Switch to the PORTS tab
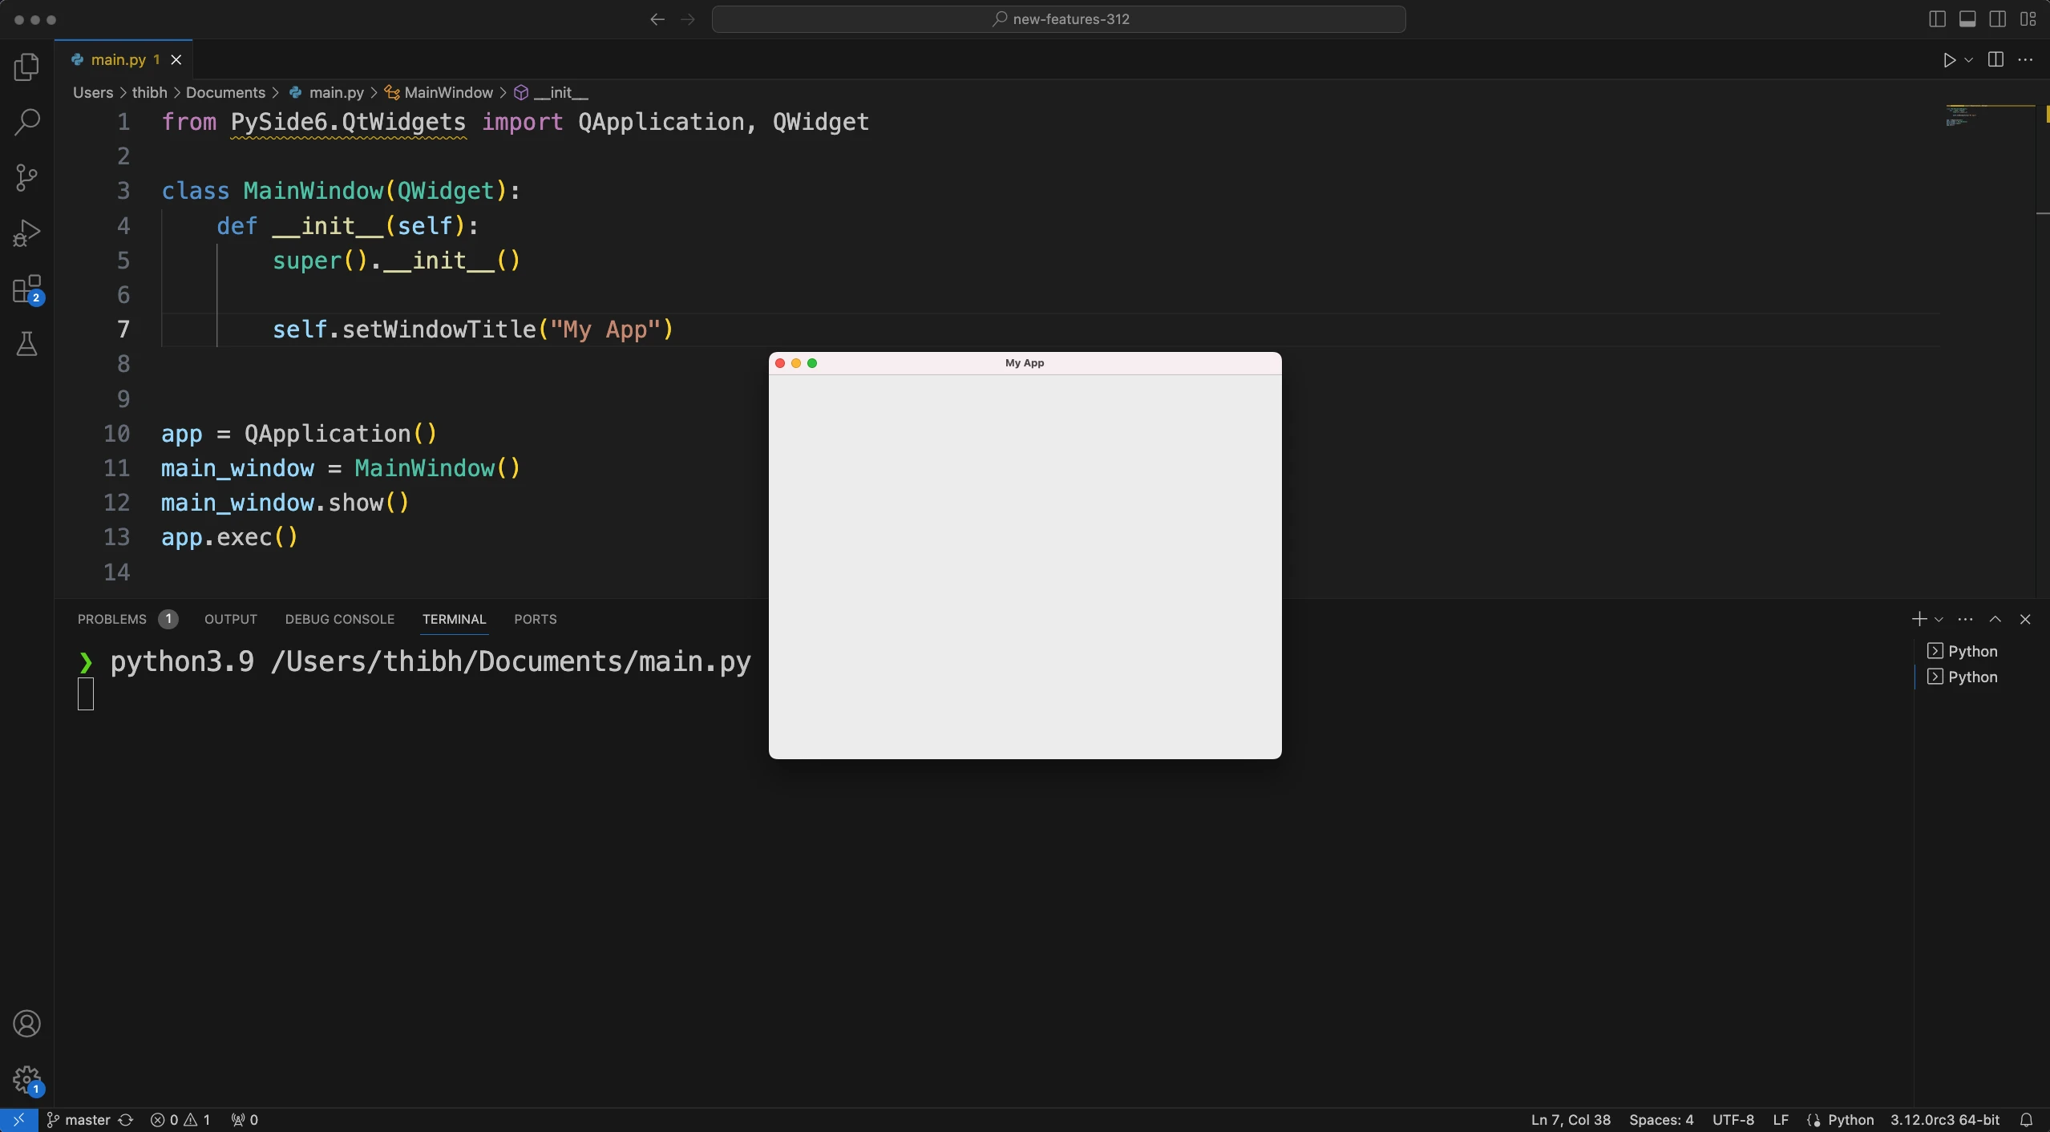 click(534, 618)
